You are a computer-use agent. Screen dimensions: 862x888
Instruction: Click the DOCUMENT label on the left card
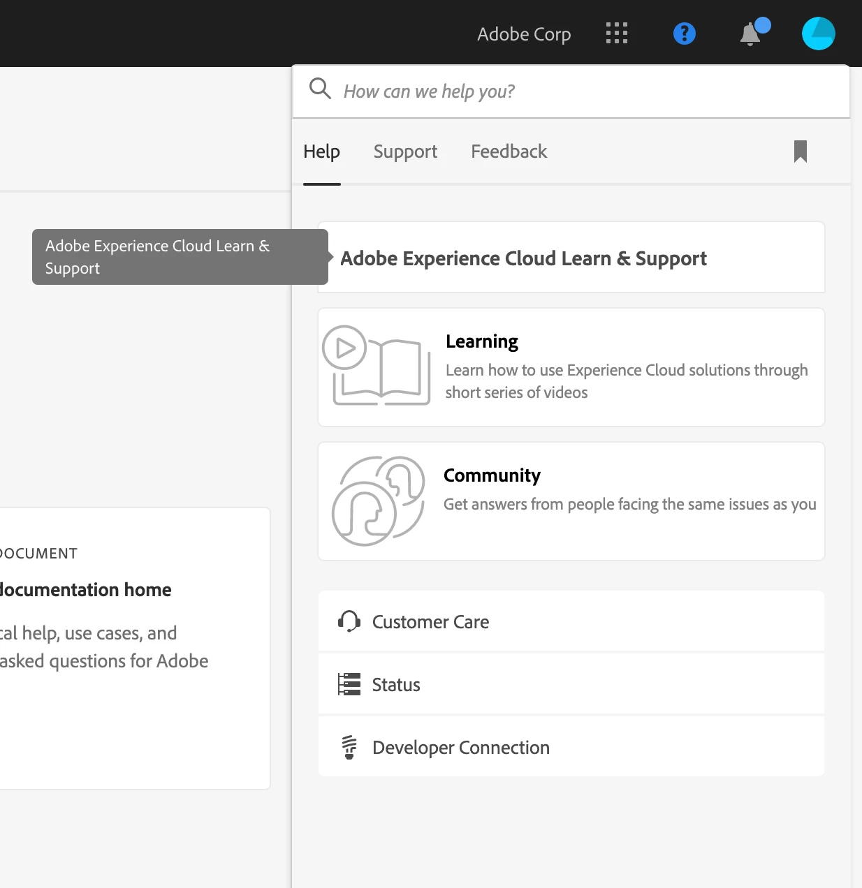[x=38, y=554]
